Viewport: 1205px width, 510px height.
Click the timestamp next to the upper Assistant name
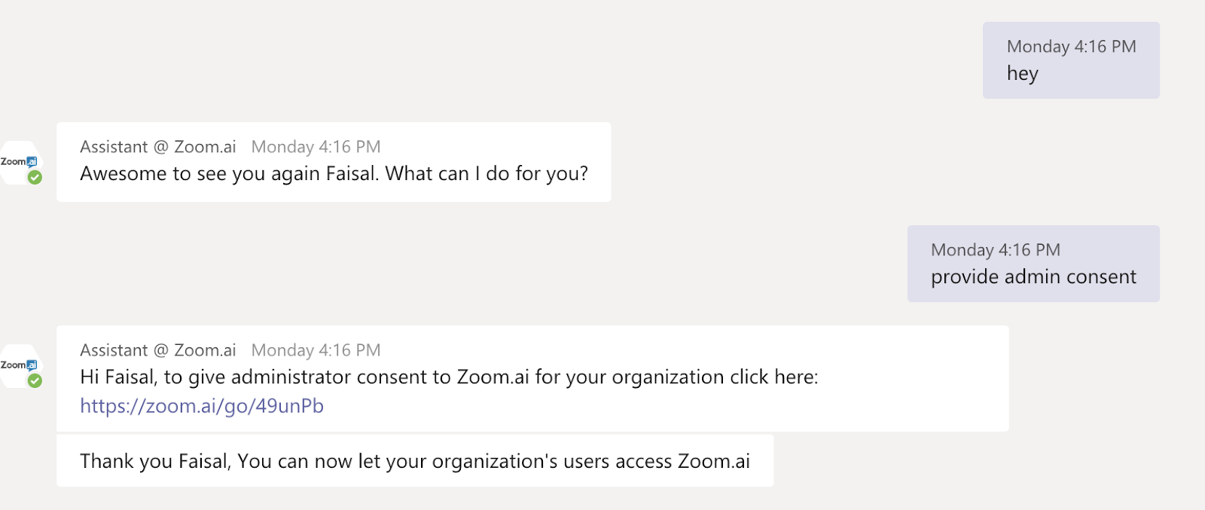tap(316, 147)
